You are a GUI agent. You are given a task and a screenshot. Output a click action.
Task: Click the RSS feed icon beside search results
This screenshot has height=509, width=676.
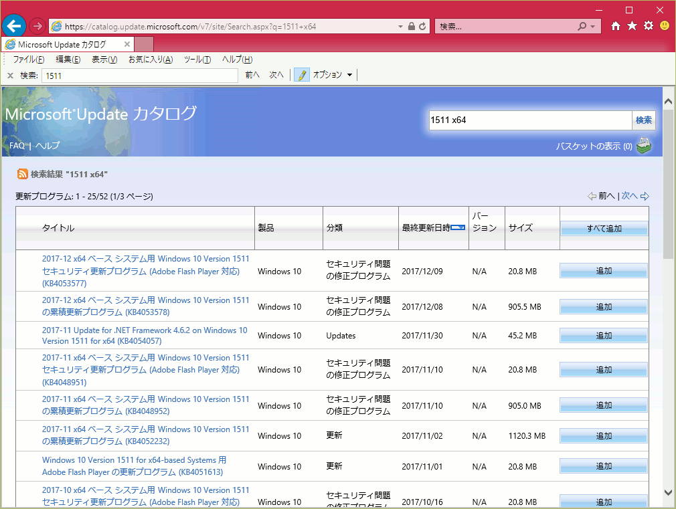point(23,174)
